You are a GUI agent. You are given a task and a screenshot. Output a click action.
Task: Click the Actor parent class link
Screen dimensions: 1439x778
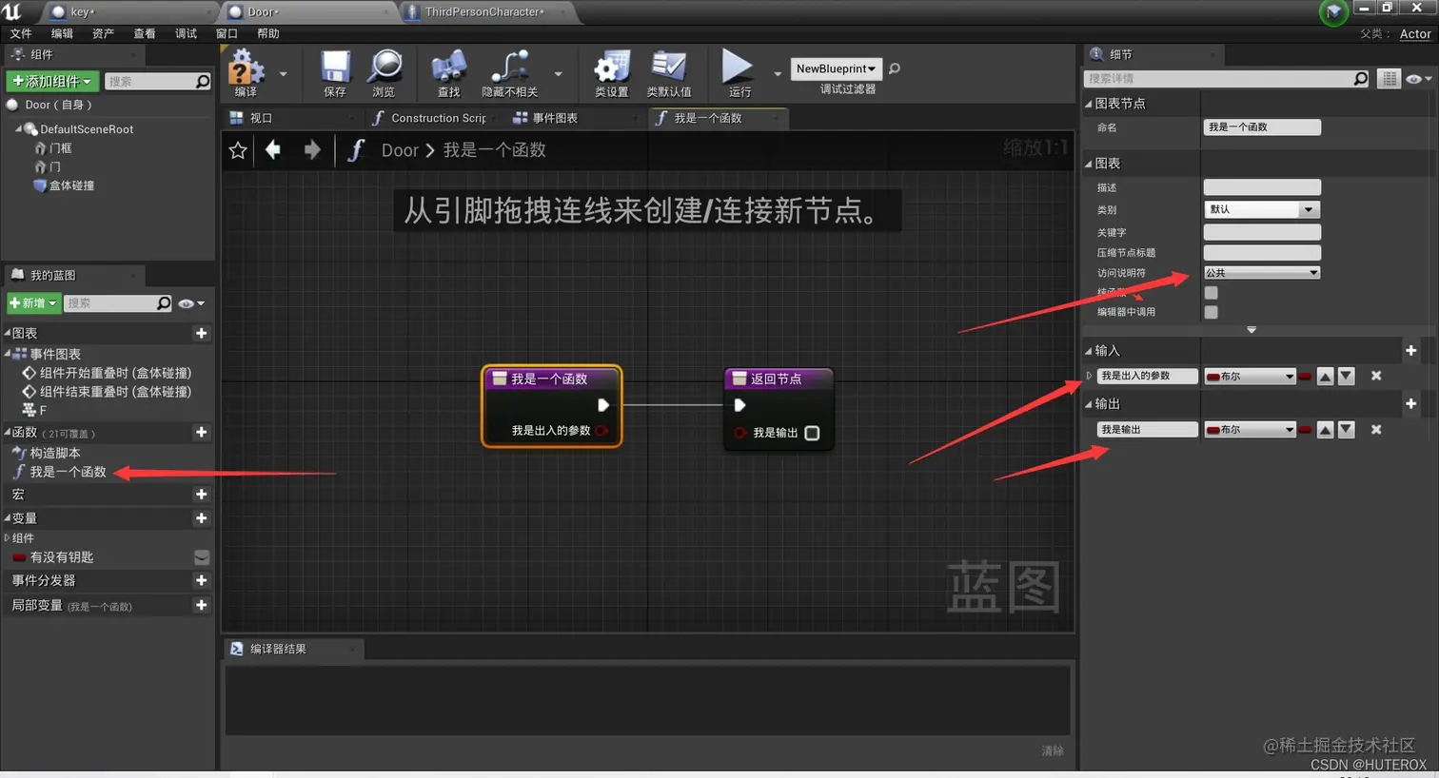[1415, 33]
